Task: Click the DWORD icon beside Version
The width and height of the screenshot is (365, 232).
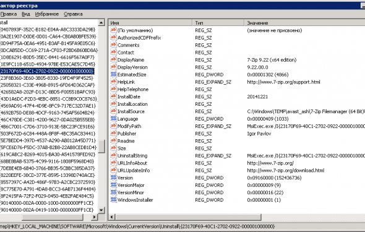Action: (x=113, y=178)
